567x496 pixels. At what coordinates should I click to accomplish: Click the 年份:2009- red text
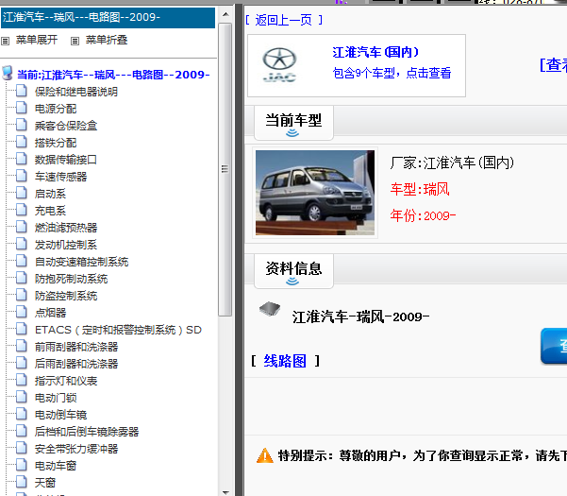pos(423,215)
